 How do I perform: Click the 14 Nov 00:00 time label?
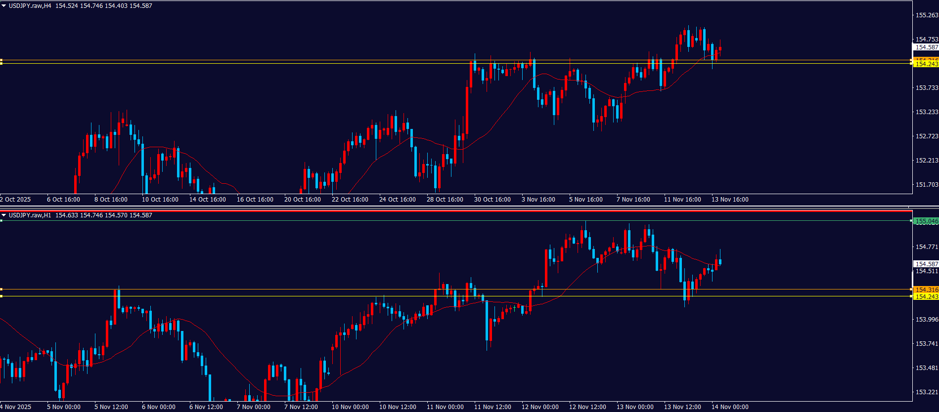click(x=730, y=407)
